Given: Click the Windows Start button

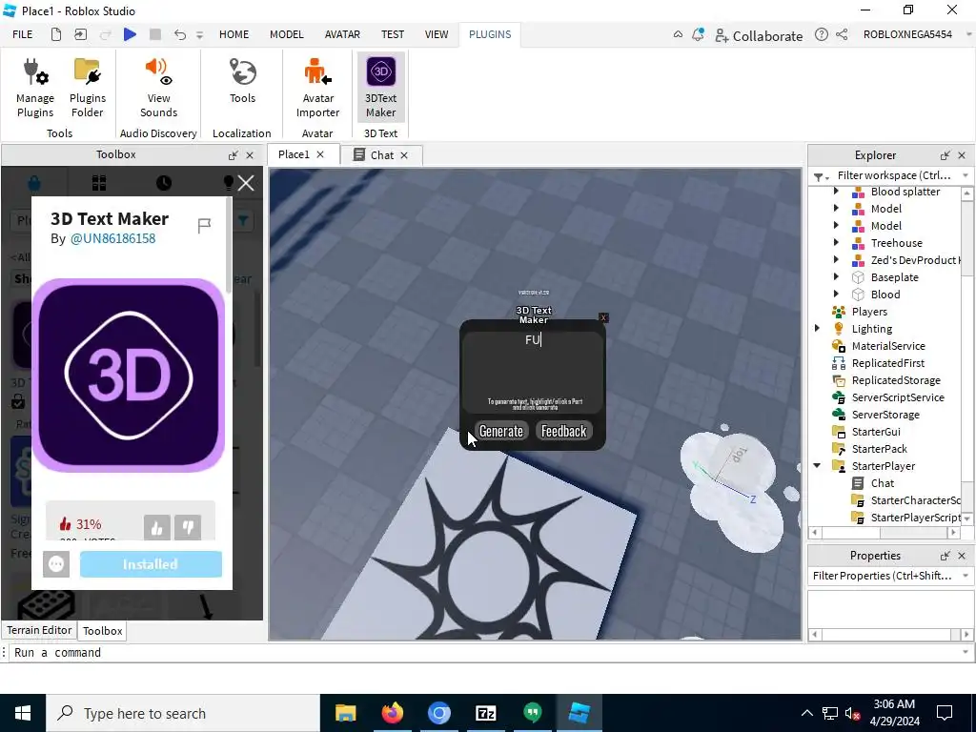Looking at the screenshot, I should point(23,713).
